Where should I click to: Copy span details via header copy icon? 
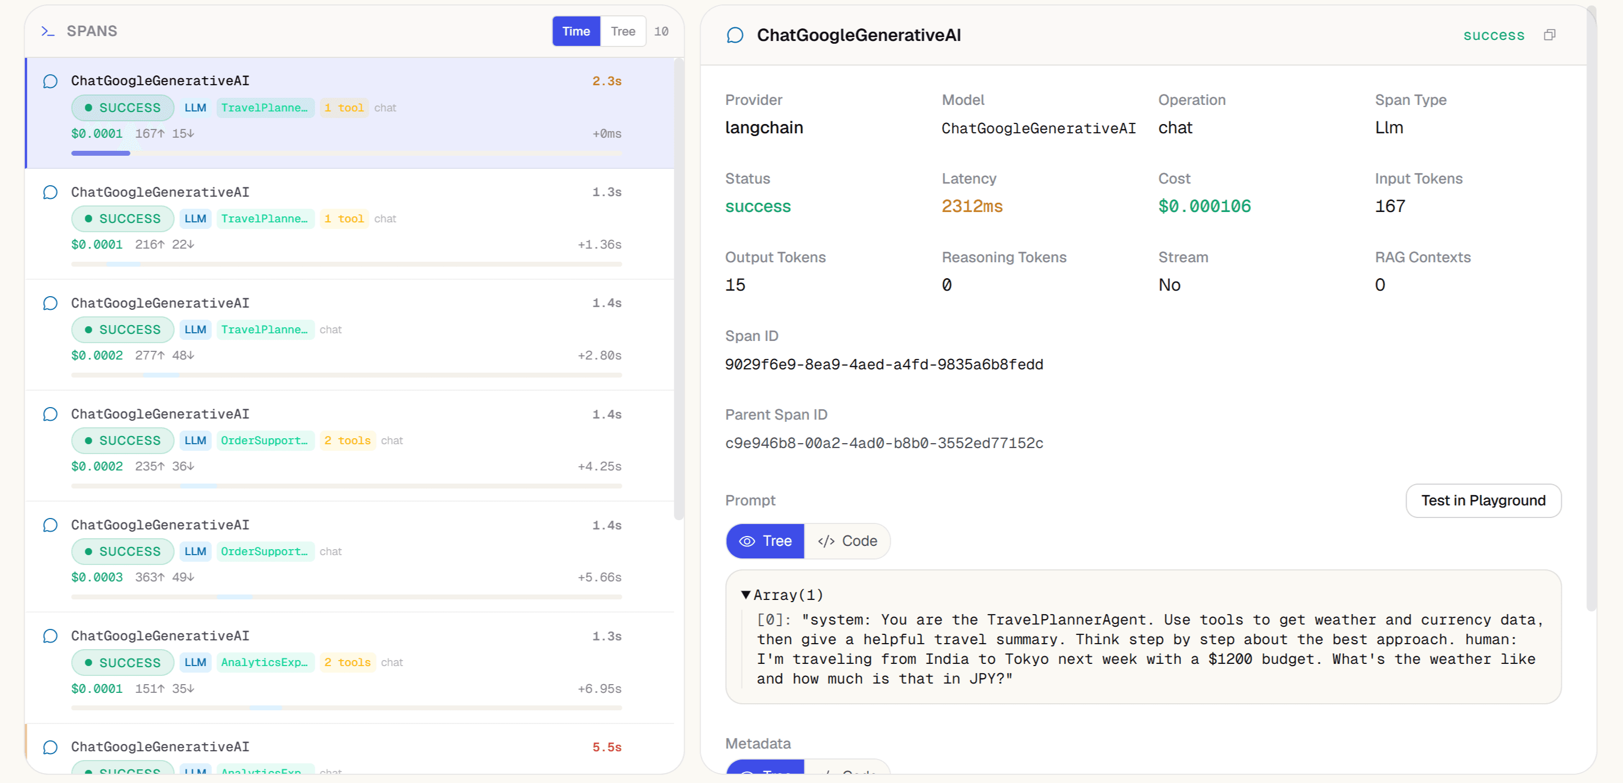pyautogui.click(x=1549, y=36)
